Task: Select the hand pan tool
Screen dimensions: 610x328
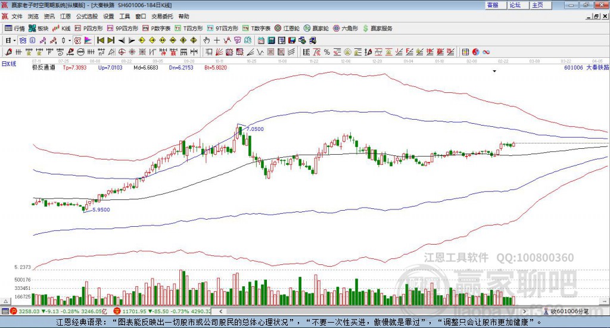Action: click(206, 40)
